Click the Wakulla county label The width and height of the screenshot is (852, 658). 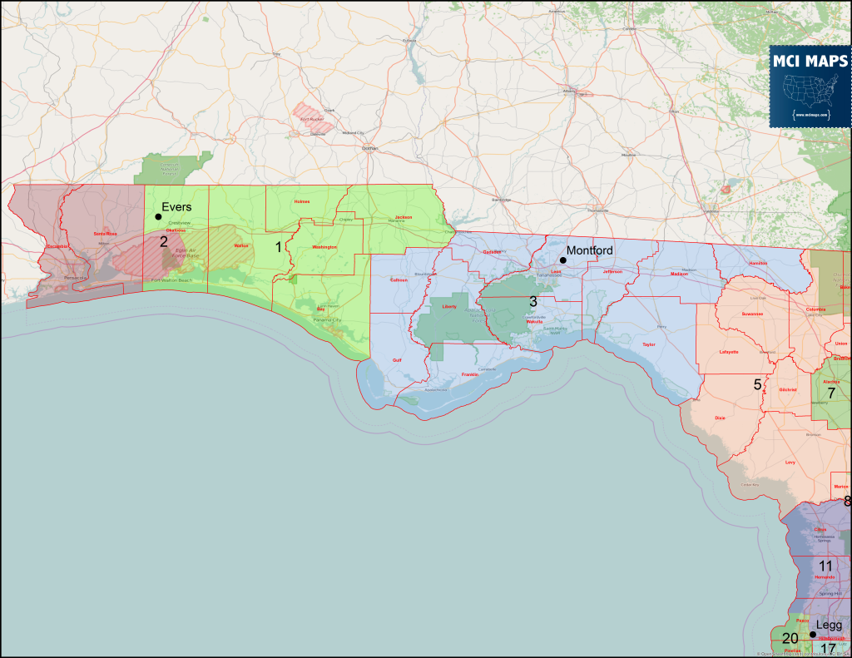[534, 322]
